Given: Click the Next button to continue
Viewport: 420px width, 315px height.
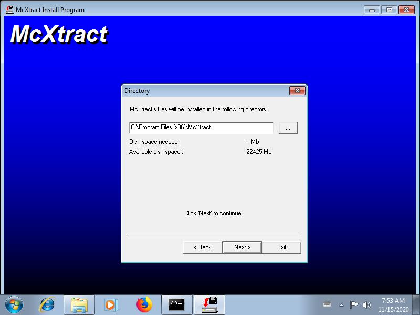Looking at the screenshot, I should 242,247.
